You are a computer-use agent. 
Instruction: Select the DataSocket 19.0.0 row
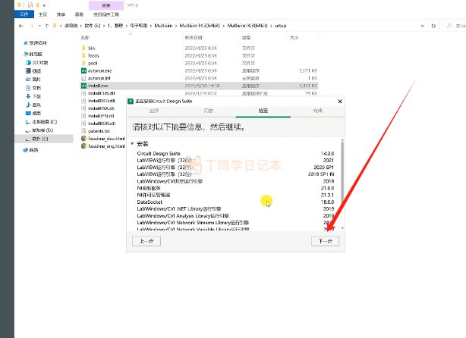pos(235,202)
